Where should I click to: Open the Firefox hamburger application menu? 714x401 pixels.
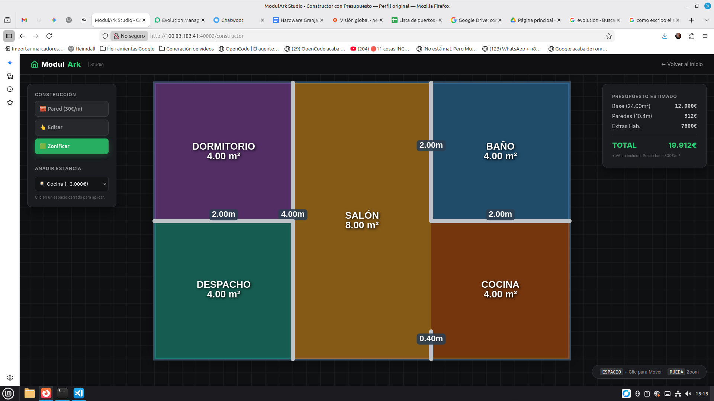click(705, 36)
